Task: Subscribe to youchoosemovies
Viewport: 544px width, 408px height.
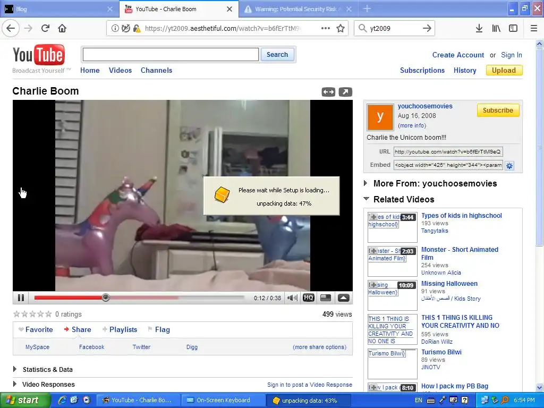Action: [498, 110]
